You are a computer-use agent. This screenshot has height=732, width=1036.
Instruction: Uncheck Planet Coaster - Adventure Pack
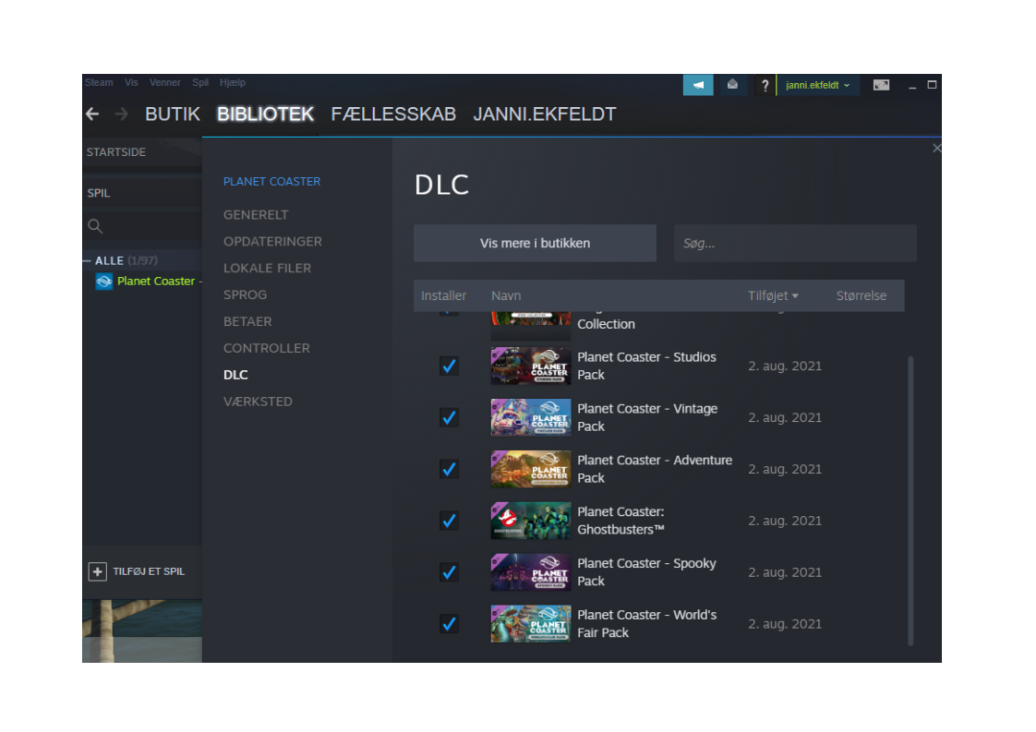click(x=450, y=469)
